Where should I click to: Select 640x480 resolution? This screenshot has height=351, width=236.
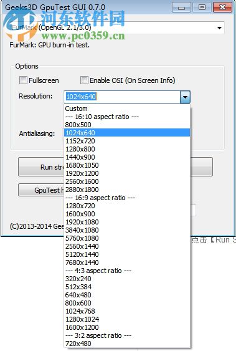[x=127, y=295]
